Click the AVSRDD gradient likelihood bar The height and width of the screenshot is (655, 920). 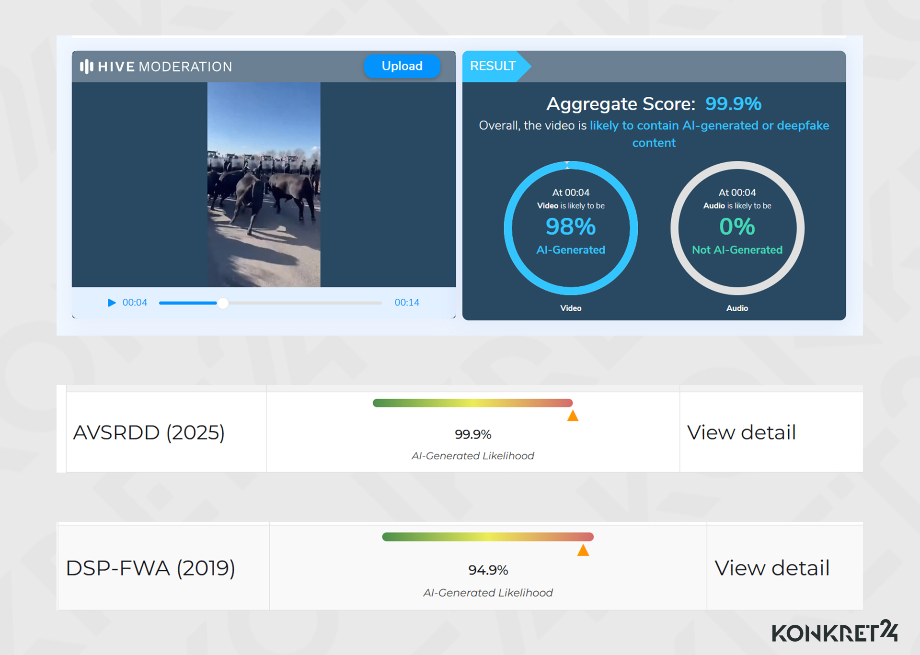tap(472, 403)
